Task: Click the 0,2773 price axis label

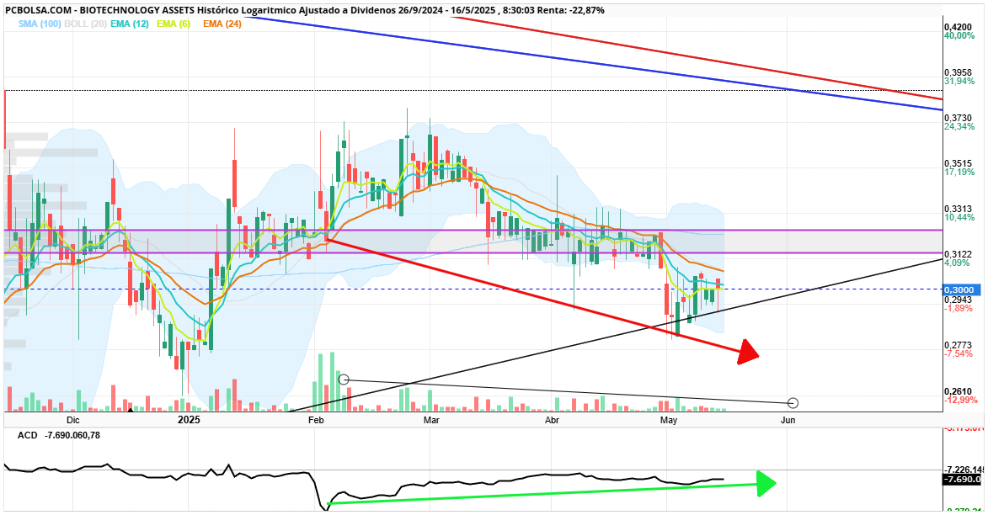Action: 958,345
